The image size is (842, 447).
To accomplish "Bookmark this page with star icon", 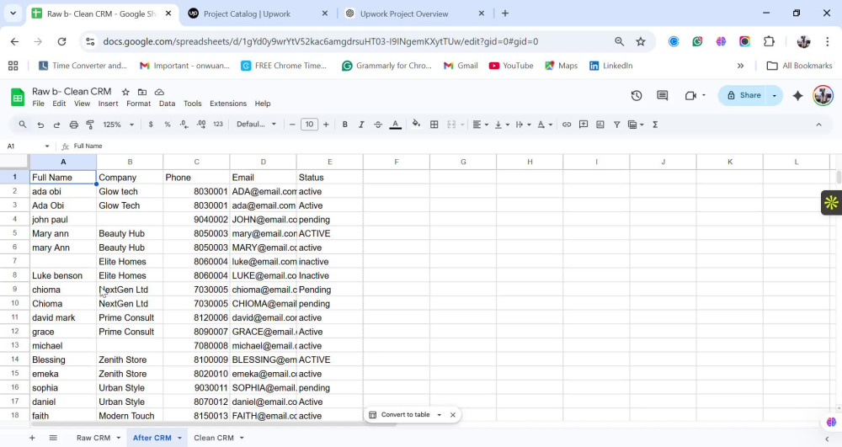I will (641, 41).
